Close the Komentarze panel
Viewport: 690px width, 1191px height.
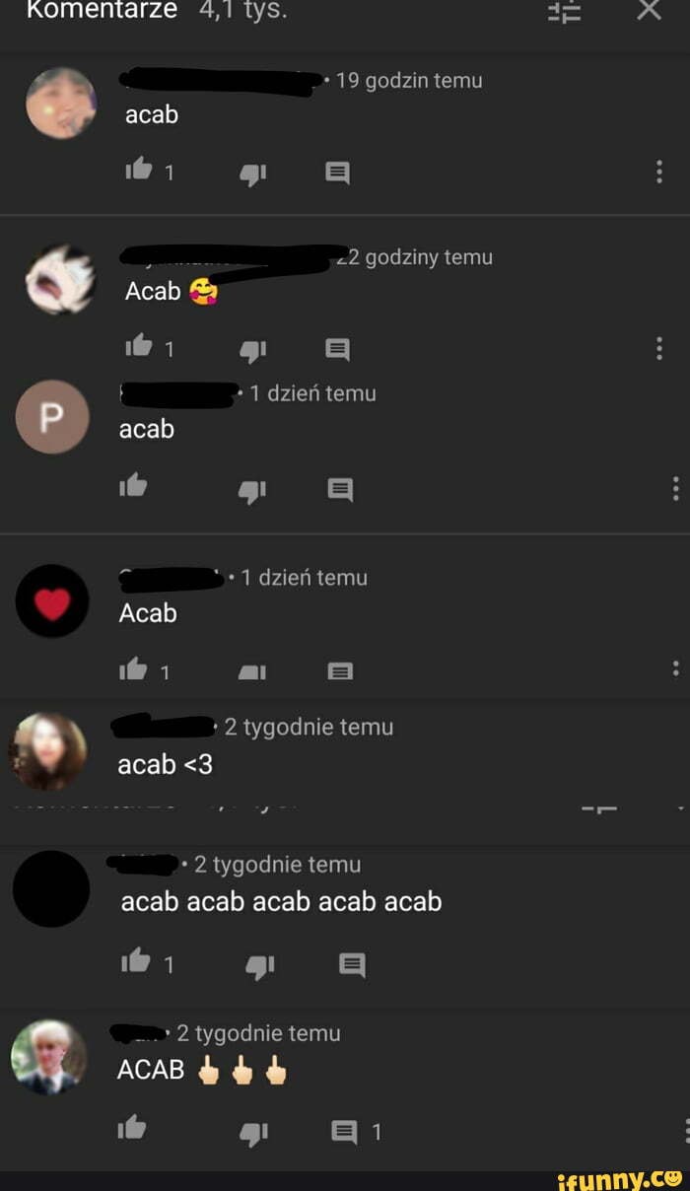[649, 10]
